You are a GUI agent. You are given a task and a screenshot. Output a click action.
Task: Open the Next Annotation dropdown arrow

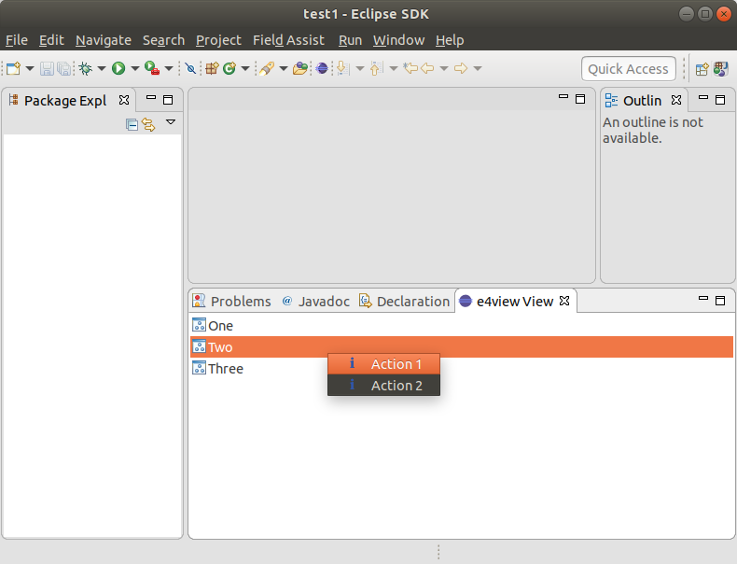pyautogui.click(x=360, y=69)
